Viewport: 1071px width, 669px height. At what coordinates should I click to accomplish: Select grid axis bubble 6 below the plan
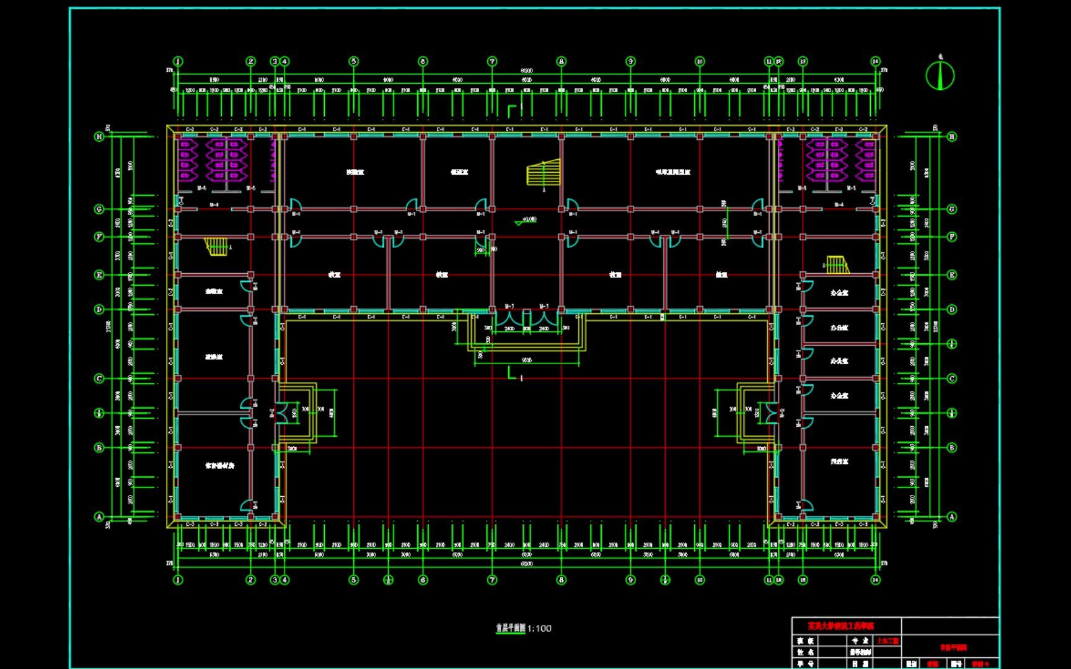click(423, 580)
